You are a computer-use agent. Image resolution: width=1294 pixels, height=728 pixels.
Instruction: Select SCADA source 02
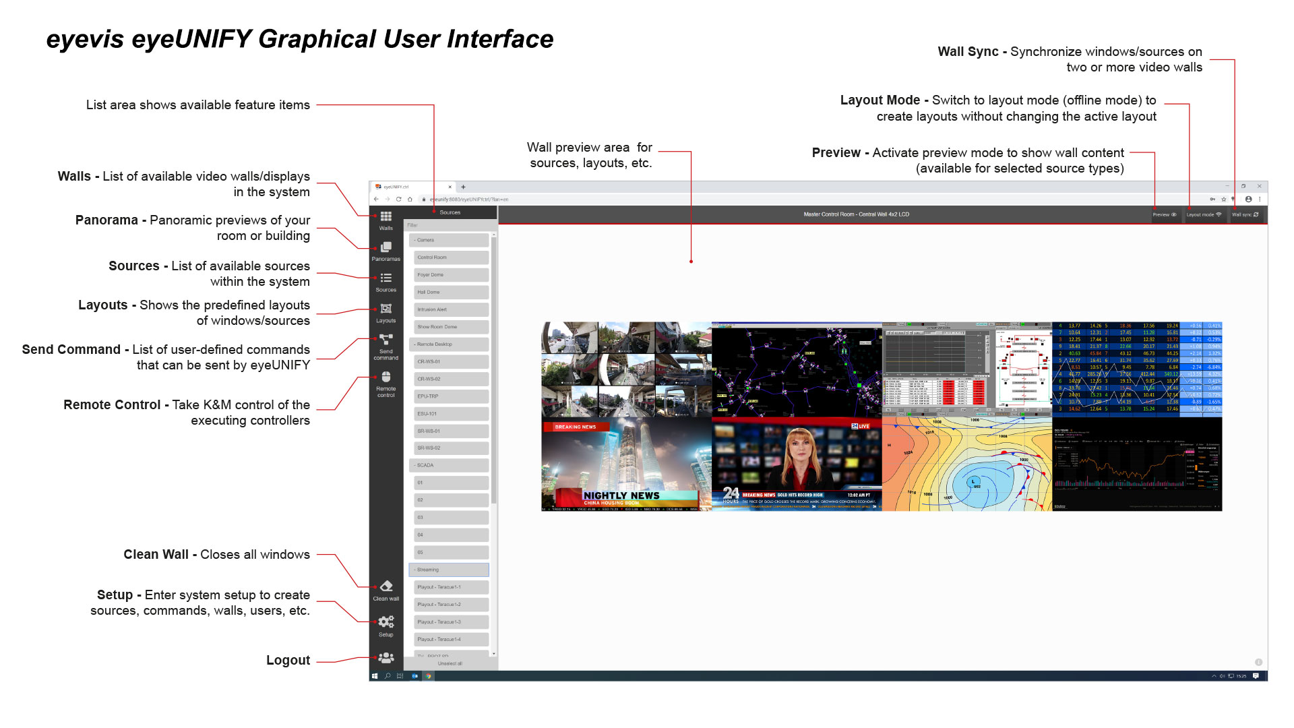[451, 500]
